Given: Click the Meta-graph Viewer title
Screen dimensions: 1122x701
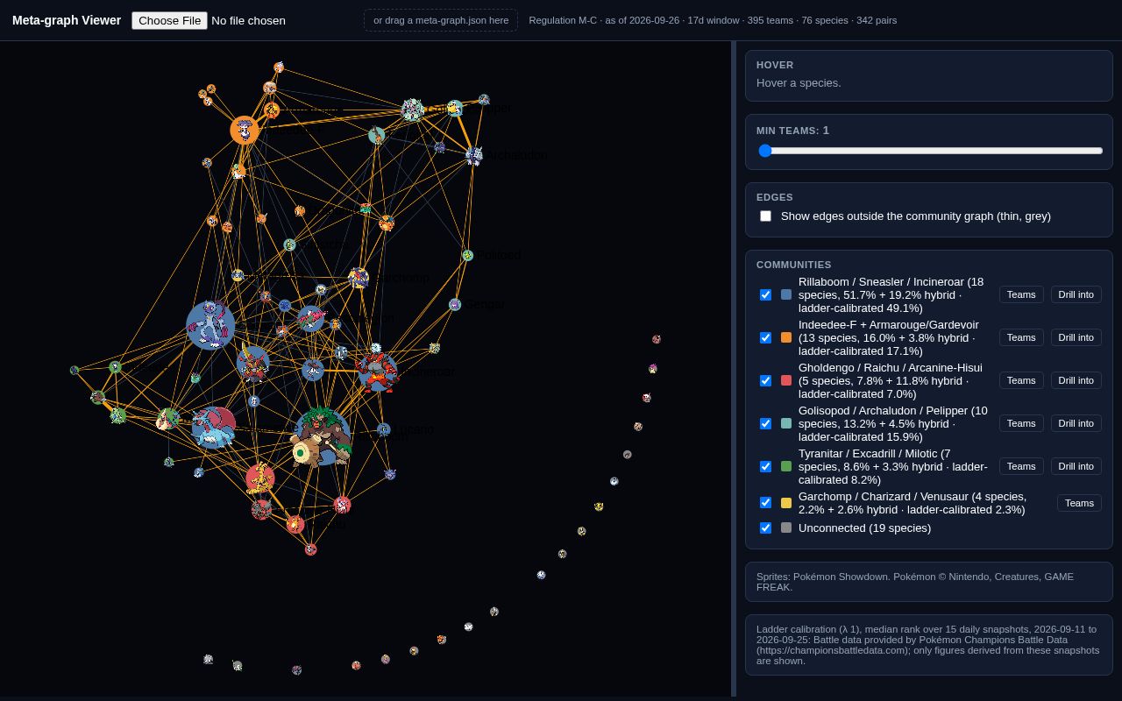Looking at the screenshot, I should 67,20.
